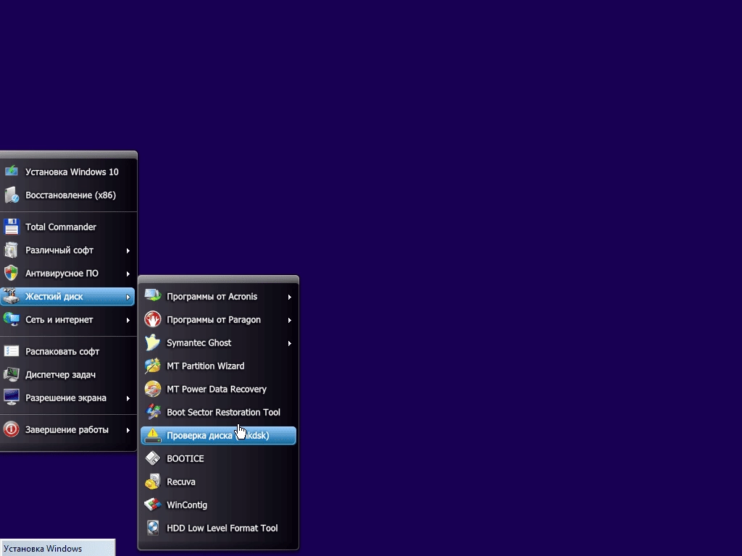Image resolution: width=742 pixels, height=556 pixels.
Task: Click the BOOTICE diamond icon
Action: click(153, 458)
